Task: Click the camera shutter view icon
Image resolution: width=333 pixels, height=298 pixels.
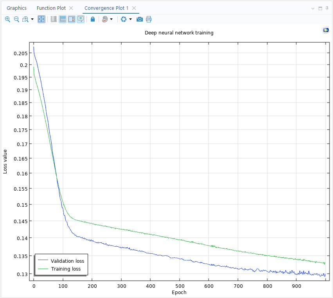Action: pos(124,19)
